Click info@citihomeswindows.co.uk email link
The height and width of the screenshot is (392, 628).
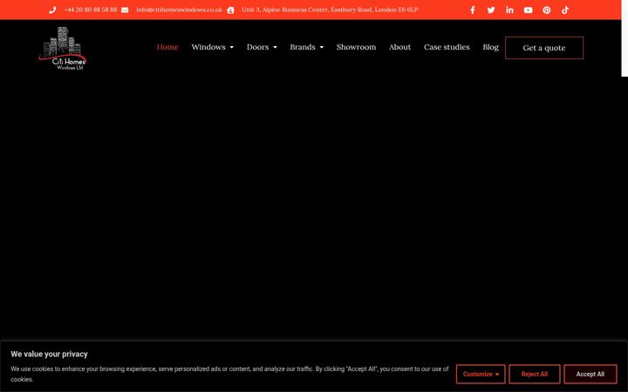pyautogui.click(x=179, y=10)
